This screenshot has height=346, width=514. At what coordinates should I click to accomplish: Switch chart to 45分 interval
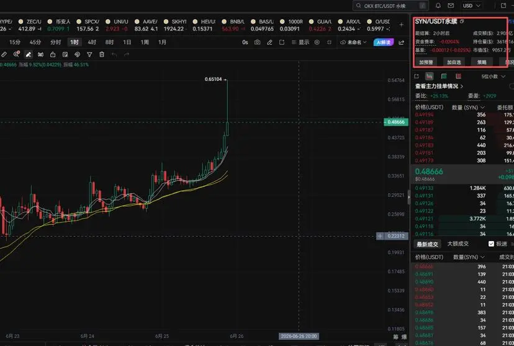point(35,42)
